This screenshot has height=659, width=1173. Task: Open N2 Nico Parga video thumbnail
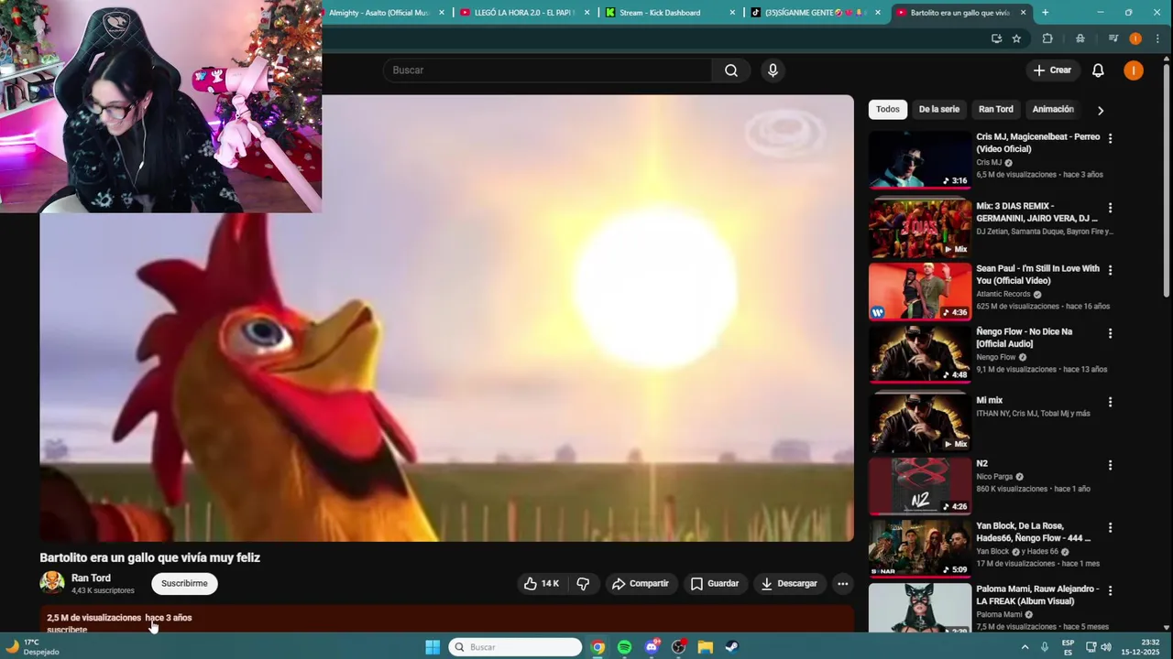(920, 485)
